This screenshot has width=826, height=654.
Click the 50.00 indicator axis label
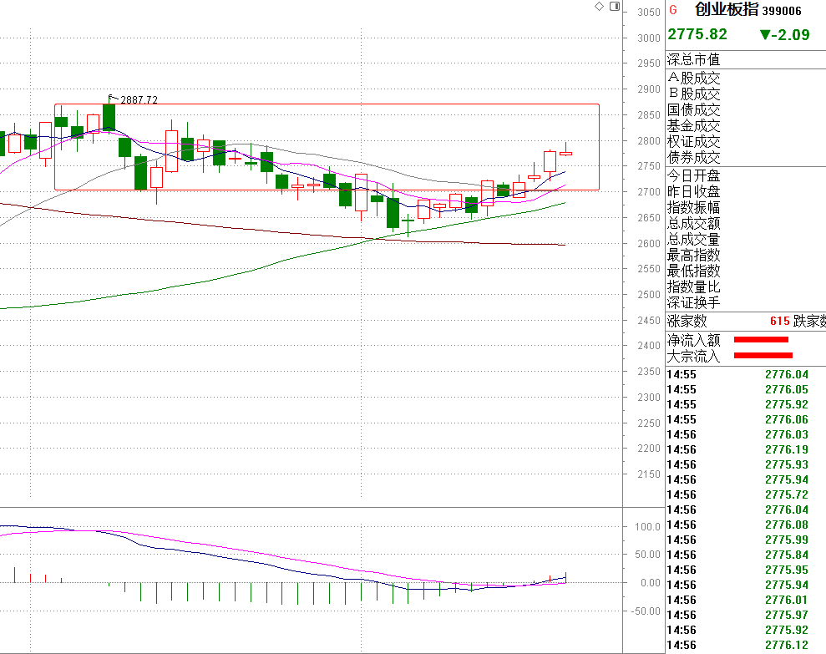pyautogui.click(x=647, y=555)
